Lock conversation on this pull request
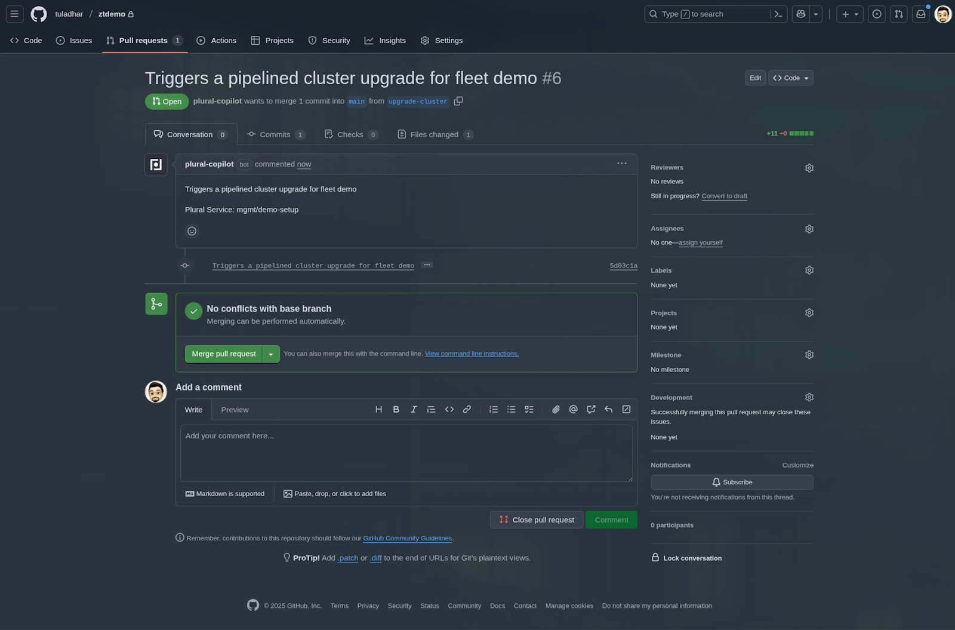The width and height of the screenshot is (955, 630). click(692, 558)
